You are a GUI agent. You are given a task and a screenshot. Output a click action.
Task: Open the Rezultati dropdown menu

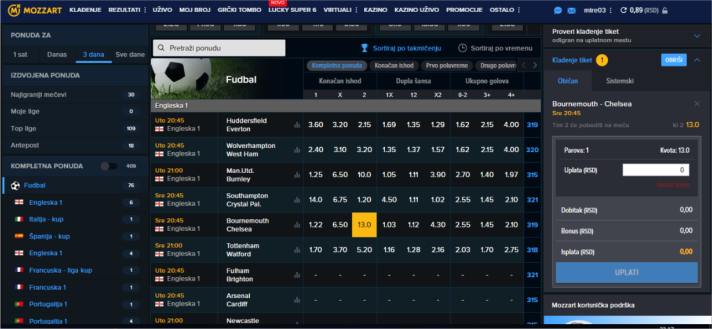pos(127,10)
